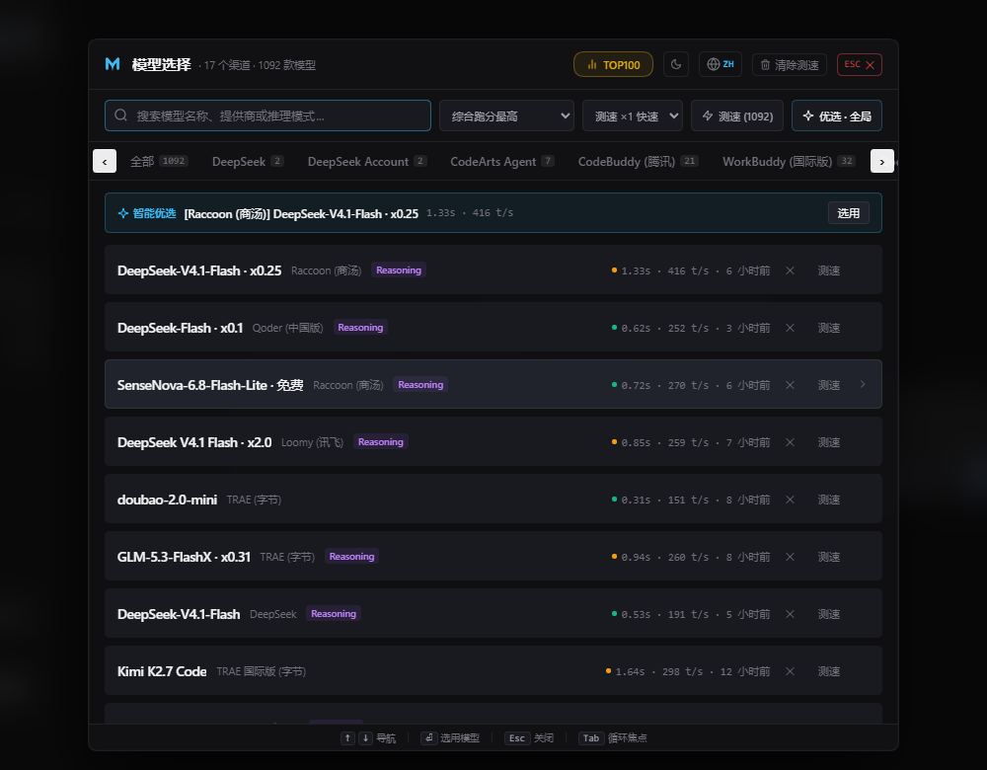Click the up arrow navigation key hint
Viewport: 987px width, 770px height.
[x=347, y=737]
